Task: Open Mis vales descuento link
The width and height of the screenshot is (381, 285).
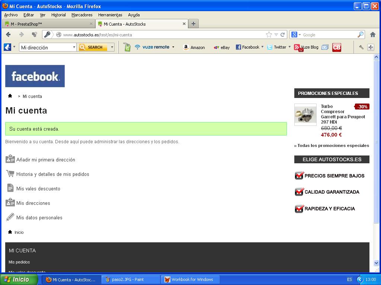Action: [x=38, y=189]
